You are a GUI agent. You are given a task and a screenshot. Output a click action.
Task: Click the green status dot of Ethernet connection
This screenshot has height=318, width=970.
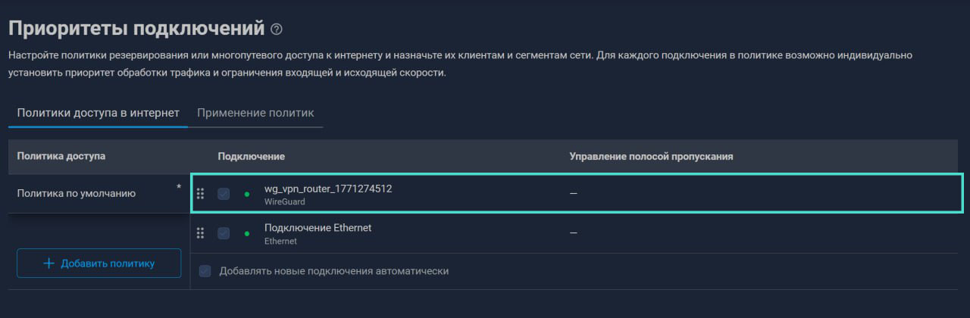pyautogui.click(x=246, y=234)
